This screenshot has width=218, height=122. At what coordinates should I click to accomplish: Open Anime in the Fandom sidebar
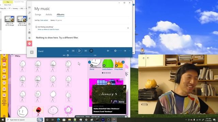pos(4,72)
